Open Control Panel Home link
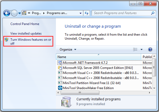Image resolution: width=159 pixels, height=112 pixels. click(x=25, y=24)
